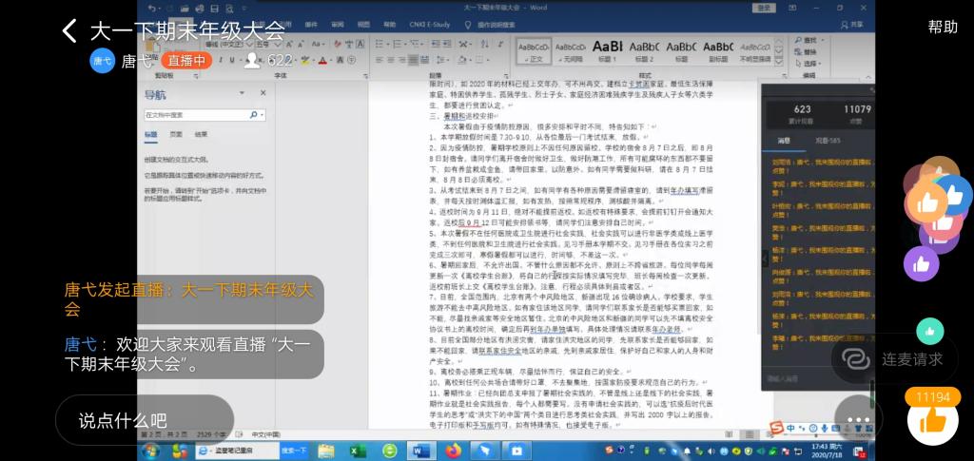Apply the 无间隔 style
Image resolution: width=974 pixels, height=461 pixels.
[x=570, y=51]
